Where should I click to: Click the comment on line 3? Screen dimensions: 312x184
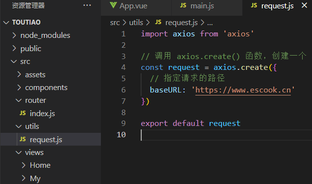click(223, 56)
